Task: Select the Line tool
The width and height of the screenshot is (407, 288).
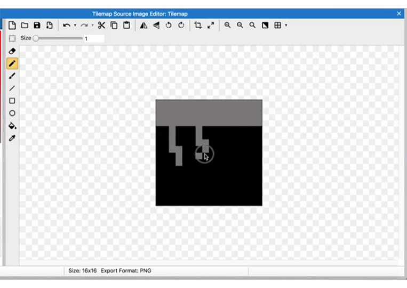Action: click(12, 88)
